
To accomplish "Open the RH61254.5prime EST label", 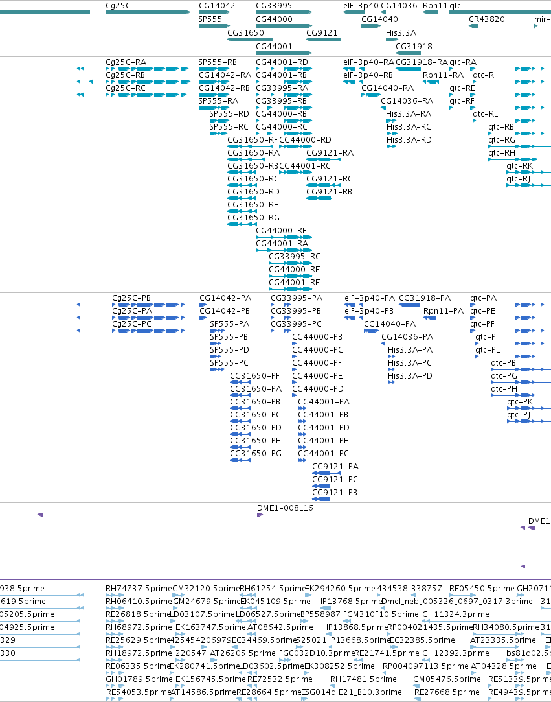I will point(273,589).
